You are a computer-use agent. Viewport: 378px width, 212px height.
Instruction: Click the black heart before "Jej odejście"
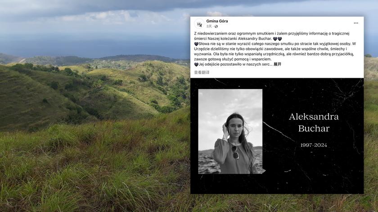click(x=196, y=64)
